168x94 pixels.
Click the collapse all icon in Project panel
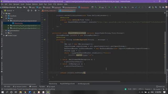click(31, 11)
